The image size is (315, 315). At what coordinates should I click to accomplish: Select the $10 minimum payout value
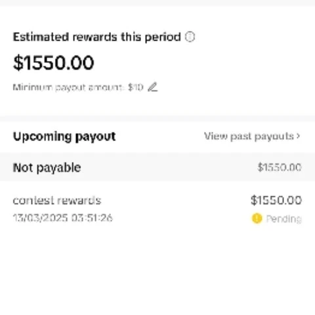tap(135, 87)
